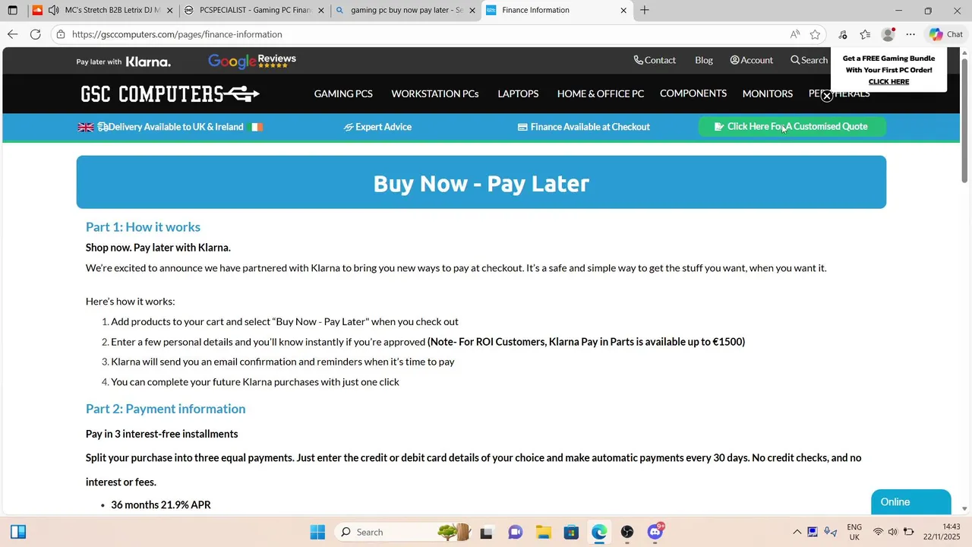Screen dimensions: 972x547
Task: Open the video chat taskbar app
Action: [x=516, y=532]
